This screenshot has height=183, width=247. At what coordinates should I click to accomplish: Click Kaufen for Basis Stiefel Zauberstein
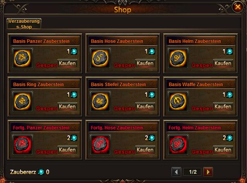pos(145,107)
